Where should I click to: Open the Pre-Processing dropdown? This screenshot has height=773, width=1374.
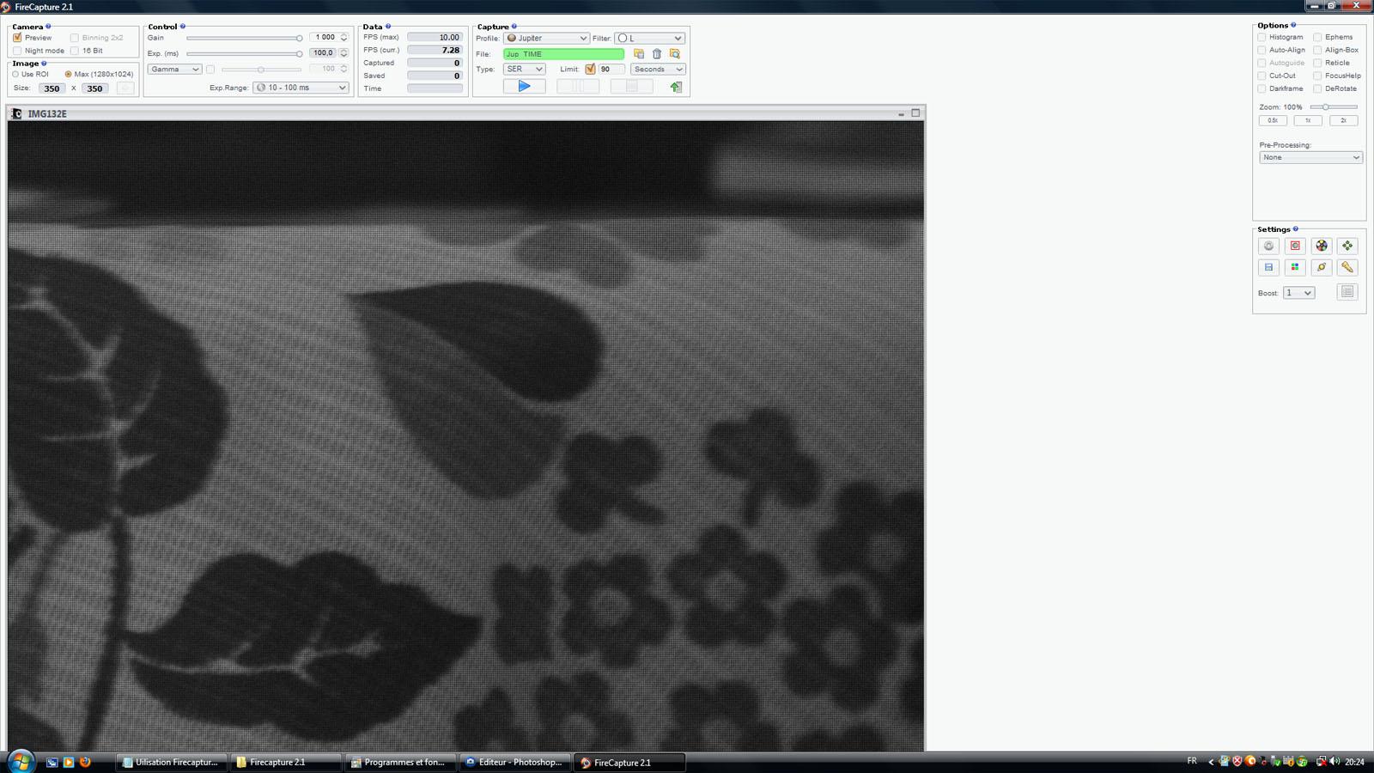[x=1310, y=158]
